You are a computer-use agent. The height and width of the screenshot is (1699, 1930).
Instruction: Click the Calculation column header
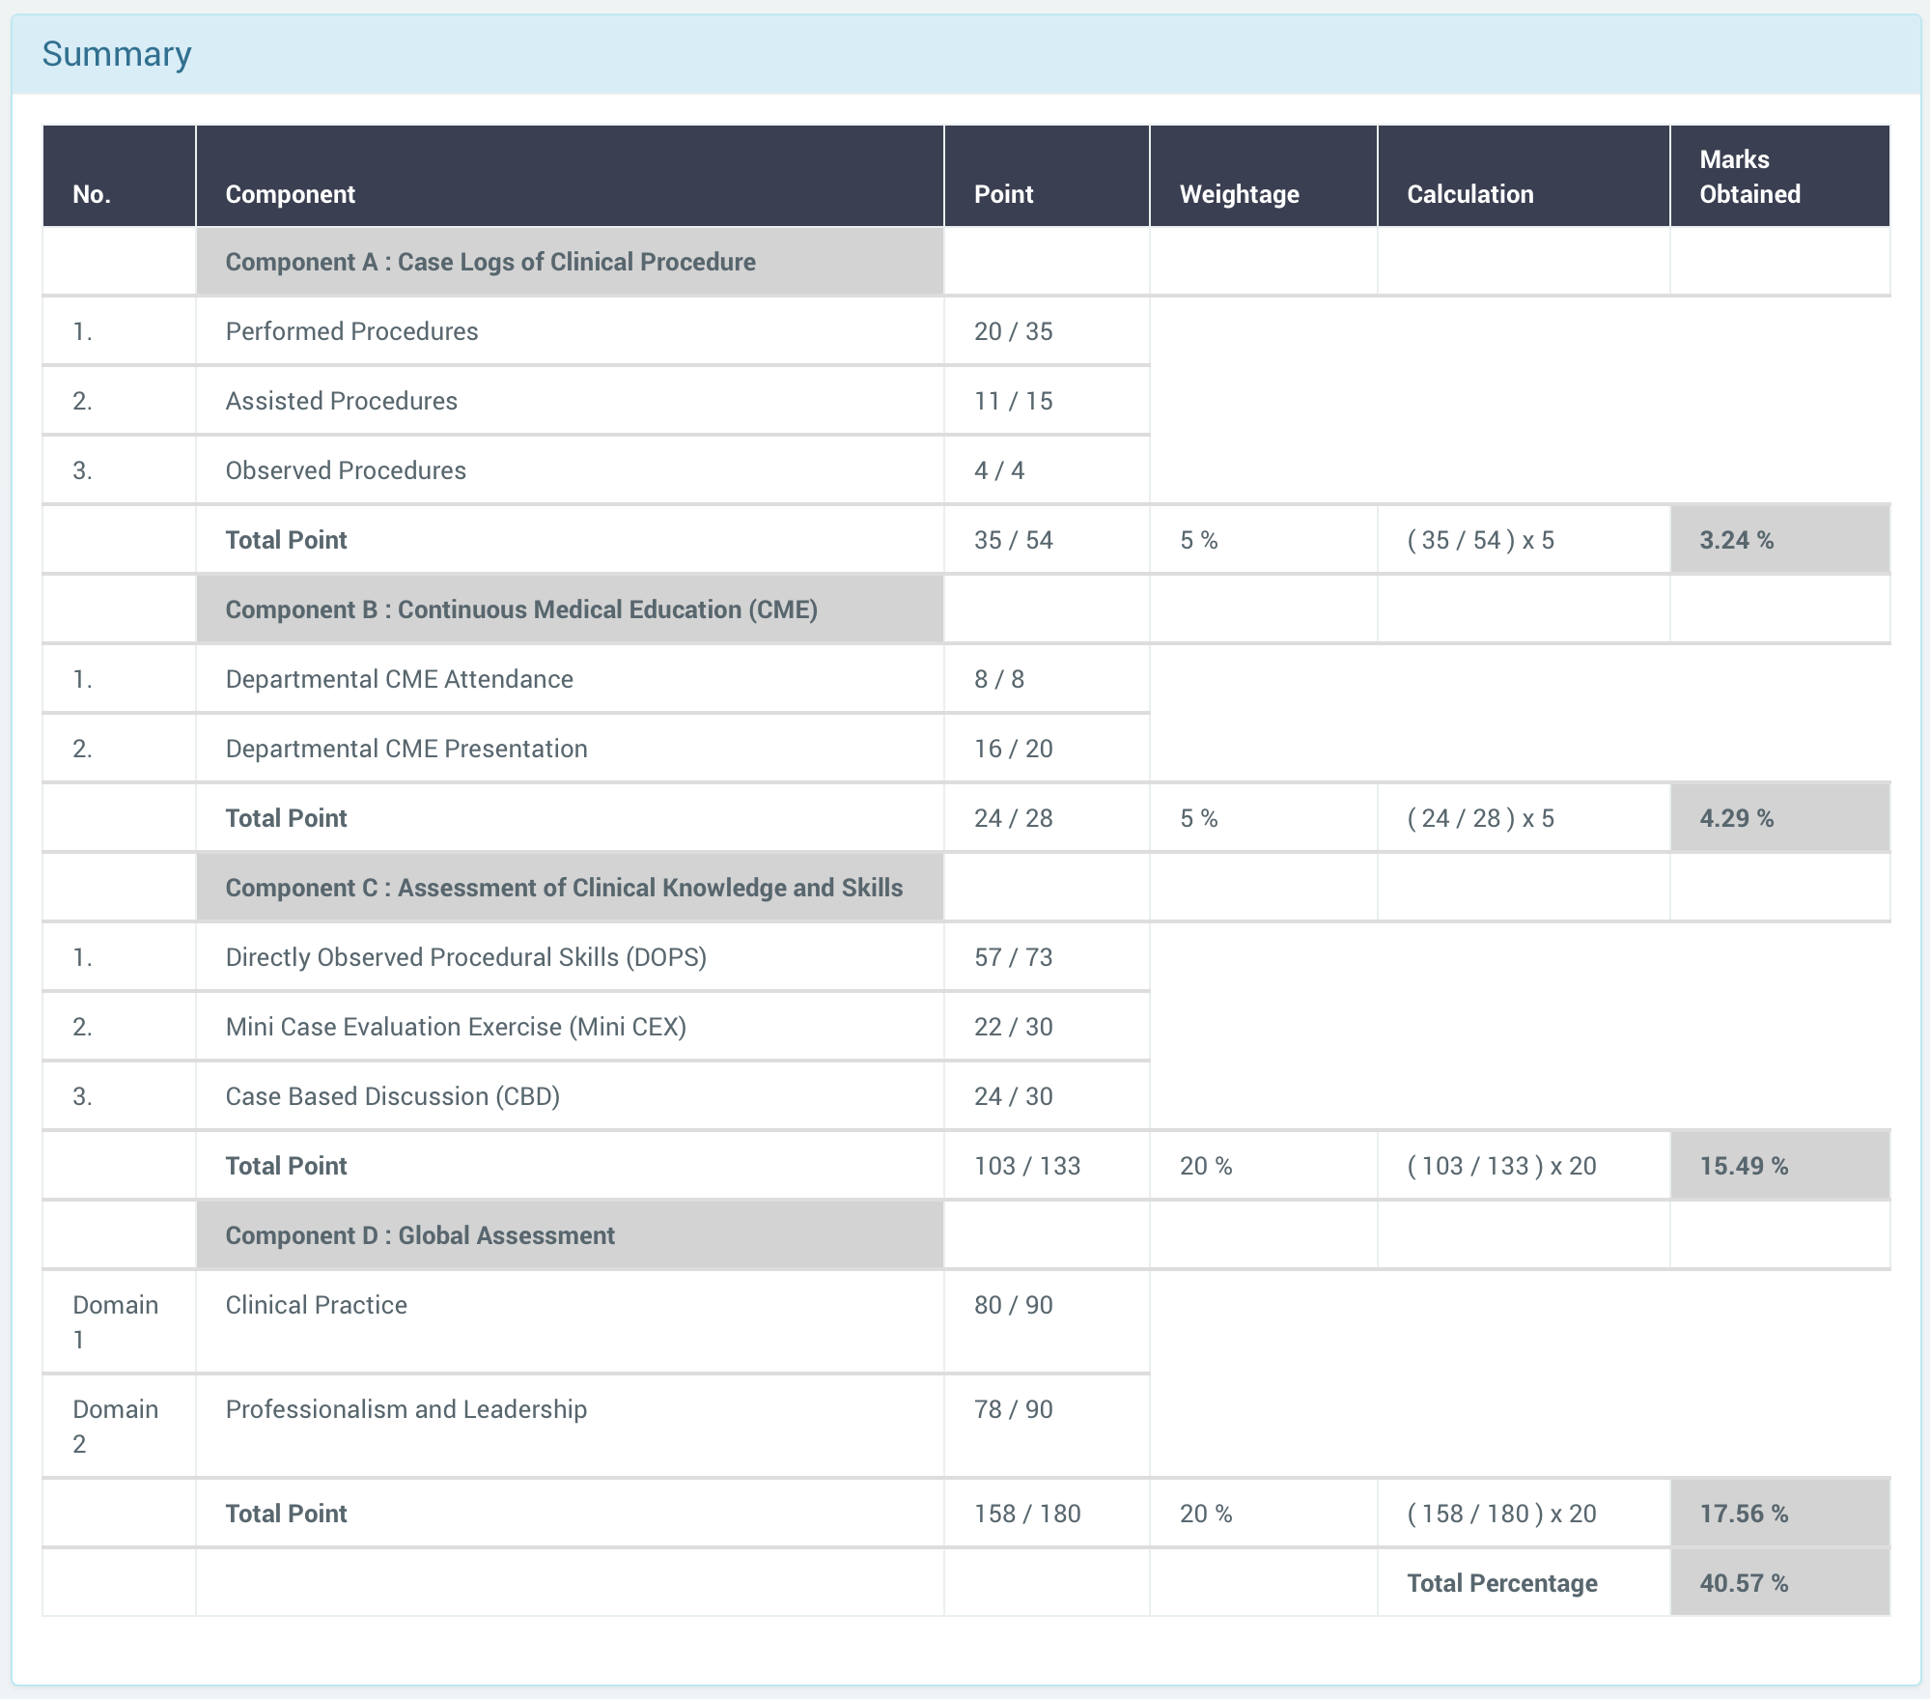pyautogui.click(x=1469, y=194)
